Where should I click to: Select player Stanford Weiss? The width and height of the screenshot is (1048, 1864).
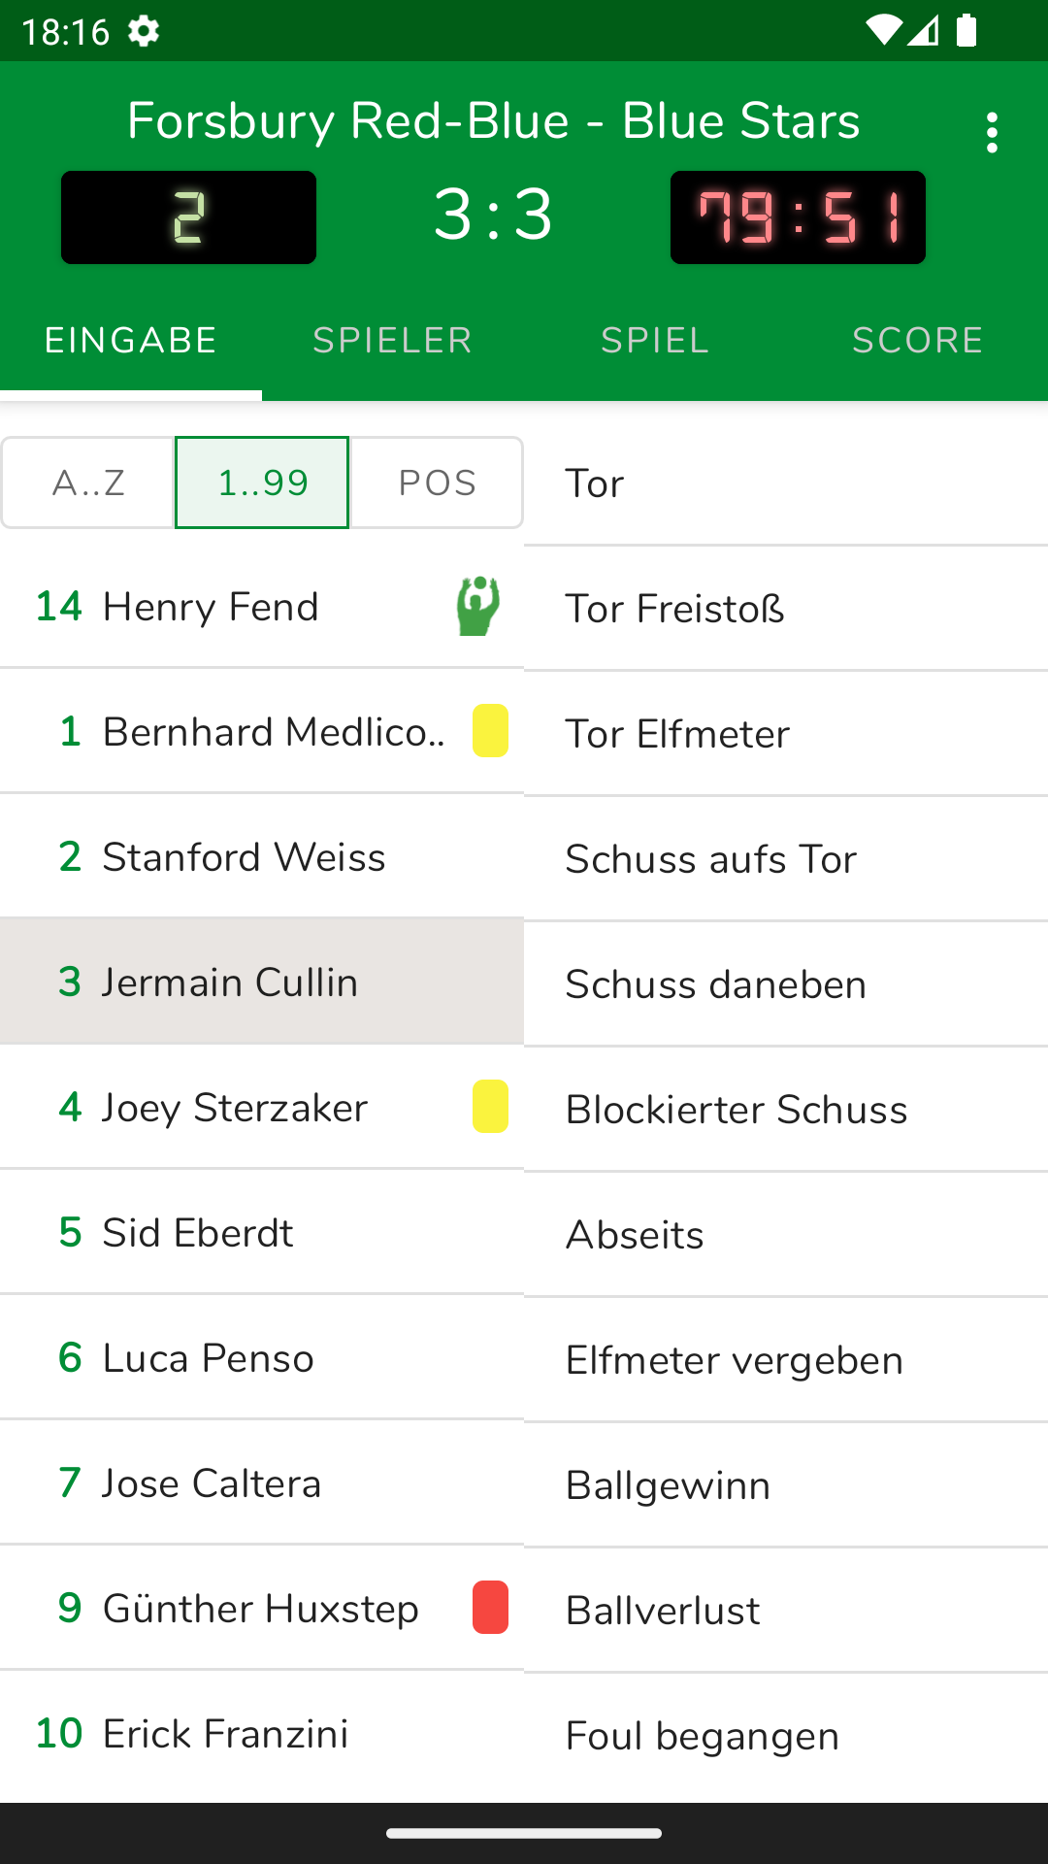[243, 857]
